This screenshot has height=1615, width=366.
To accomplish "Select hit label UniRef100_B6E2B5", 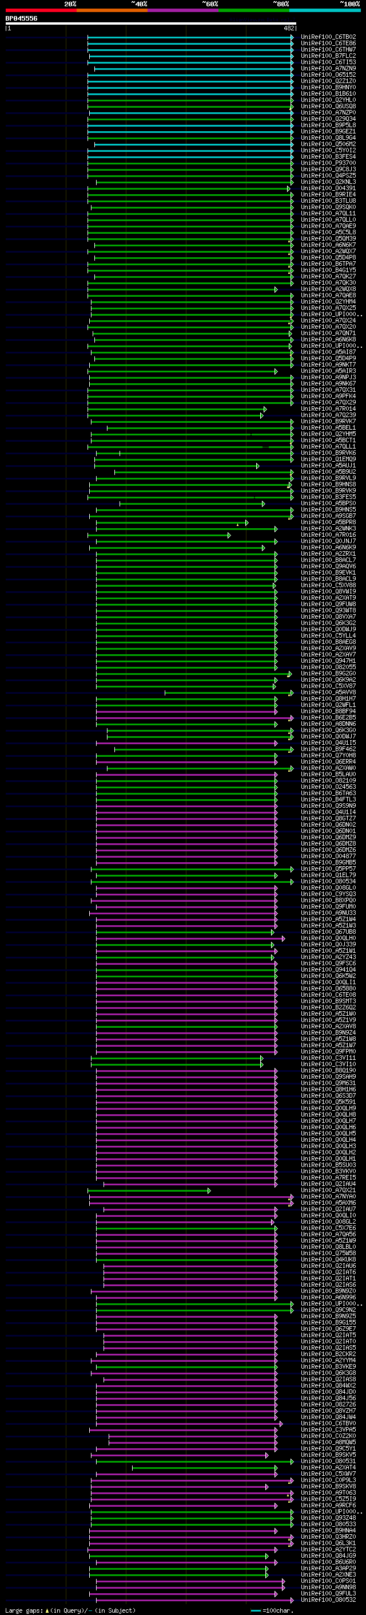I will point(328,717).
